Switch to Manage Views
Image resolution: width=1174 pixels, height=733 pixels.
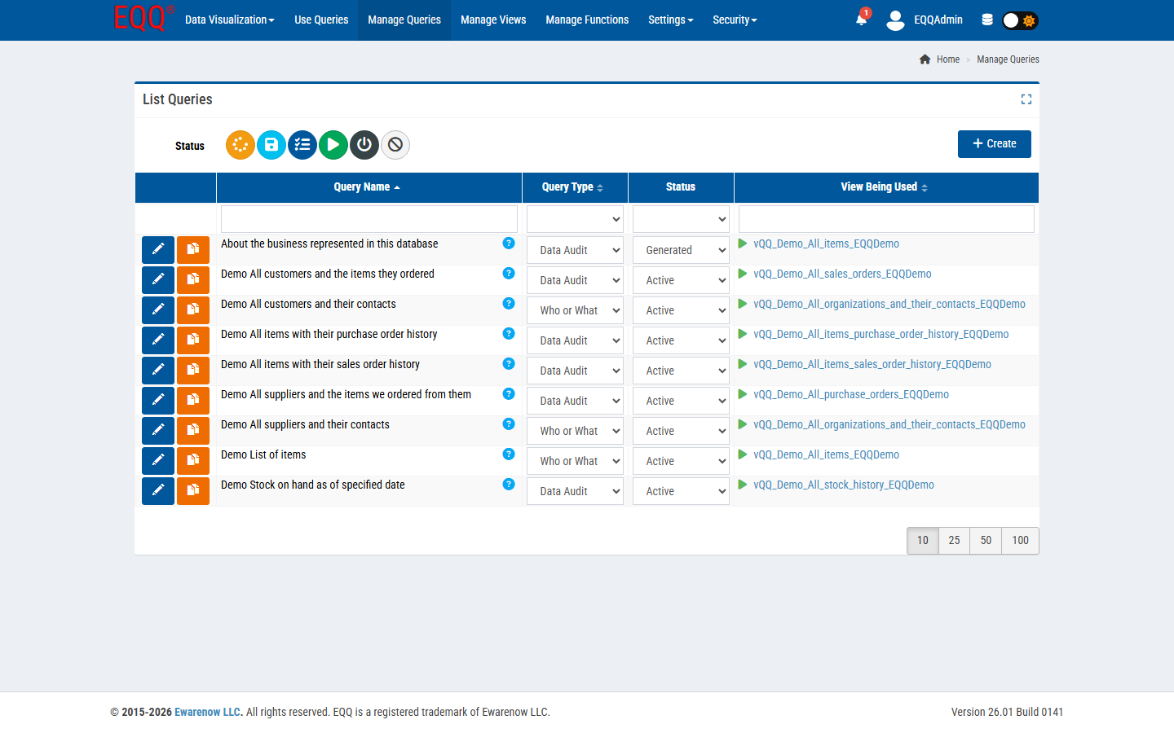point(492,20)
